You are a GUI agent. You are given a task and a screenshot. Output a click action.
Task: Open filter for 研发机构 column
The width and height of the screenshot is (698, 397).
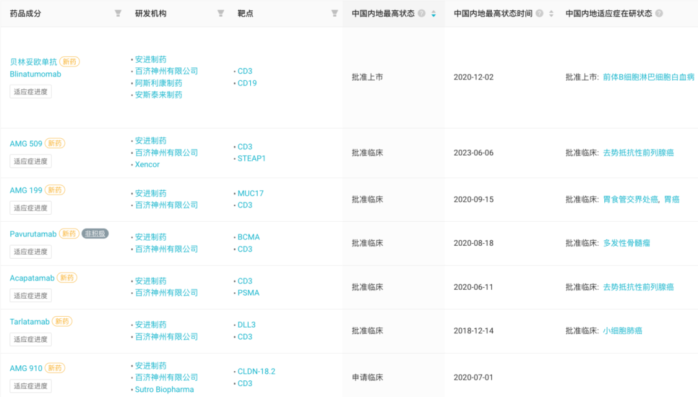(x=221, y=14)
